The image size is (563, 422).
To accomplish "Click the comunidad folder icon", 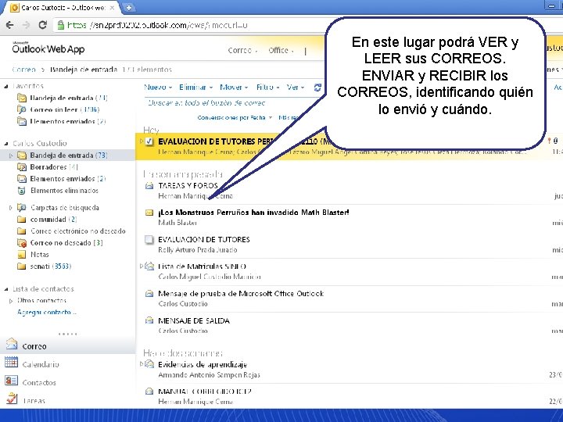I will (22, 220).
